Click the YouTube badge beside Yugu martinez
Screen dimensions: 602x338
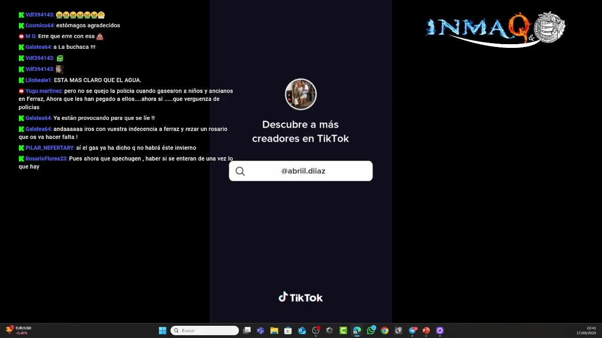pyautogui.click(x=21, y=91)
